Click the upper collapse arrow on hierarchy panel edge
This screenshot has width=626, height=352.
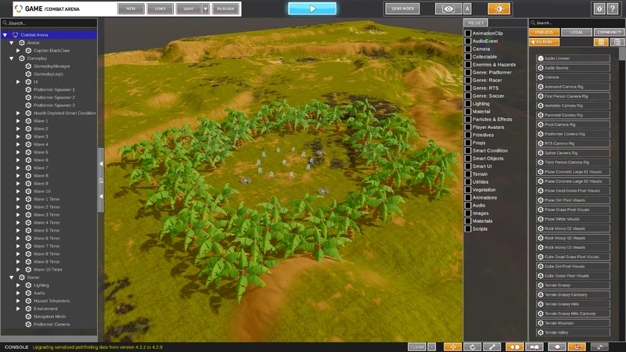pos(101,163)
